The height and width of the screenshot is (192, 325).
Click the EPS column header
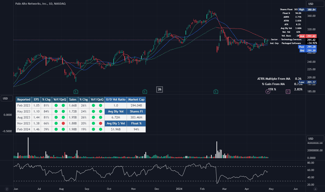(x=36, y=99)
